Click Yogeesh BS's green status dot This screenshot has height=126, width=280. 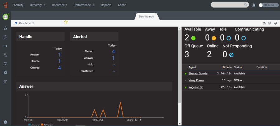tap(185, 87)
